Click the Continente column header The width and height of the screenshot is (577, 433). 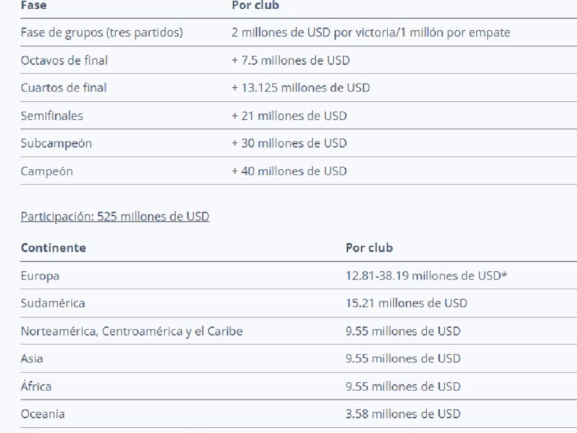54,247
